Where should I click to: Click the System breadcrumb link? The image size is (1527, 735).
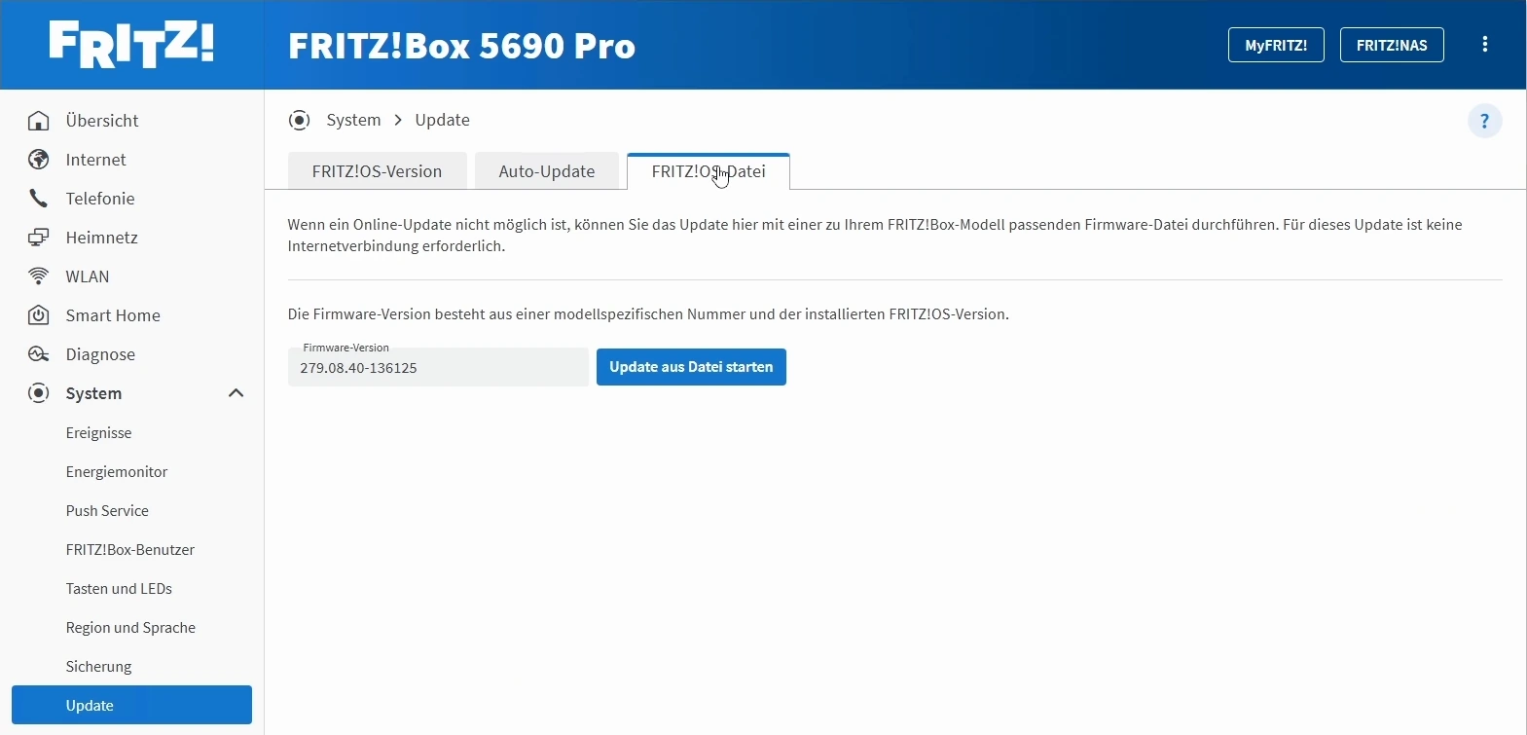point(353,120)
